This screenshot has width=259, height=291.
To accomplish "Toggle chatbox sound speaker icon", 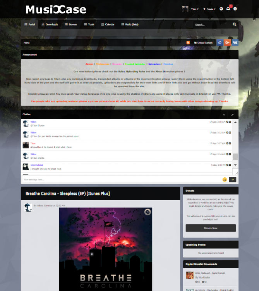I will [224, 115].
